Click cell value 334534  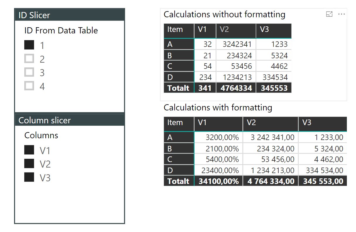tap(275, 77)
